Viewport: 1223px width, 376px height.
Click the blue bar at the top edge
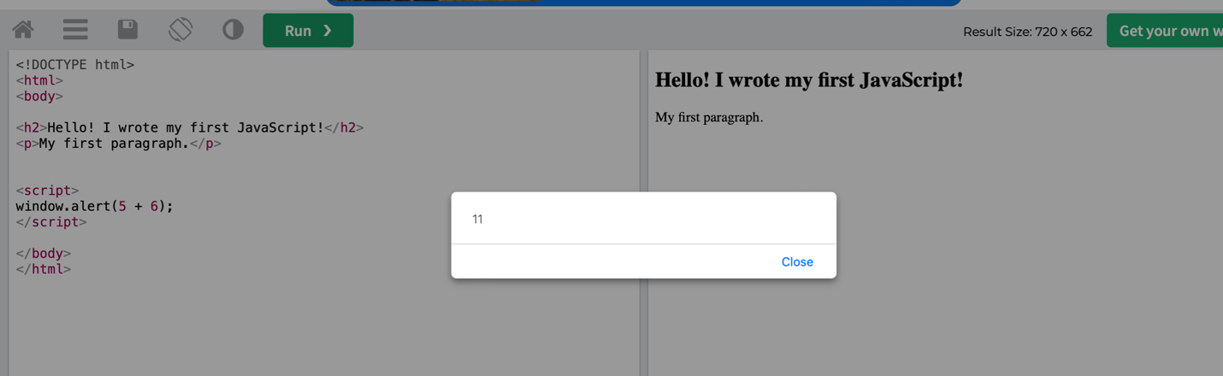(x=644, y=3)
